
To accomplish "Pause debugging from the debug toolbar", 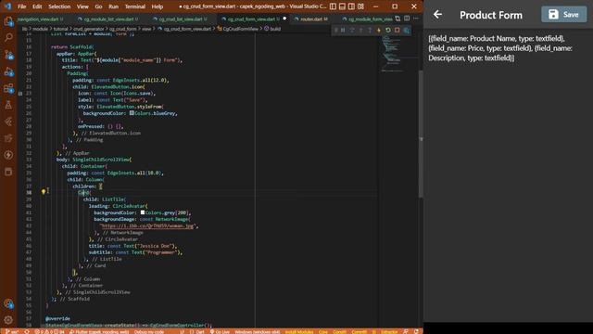I will click(343, 30).
